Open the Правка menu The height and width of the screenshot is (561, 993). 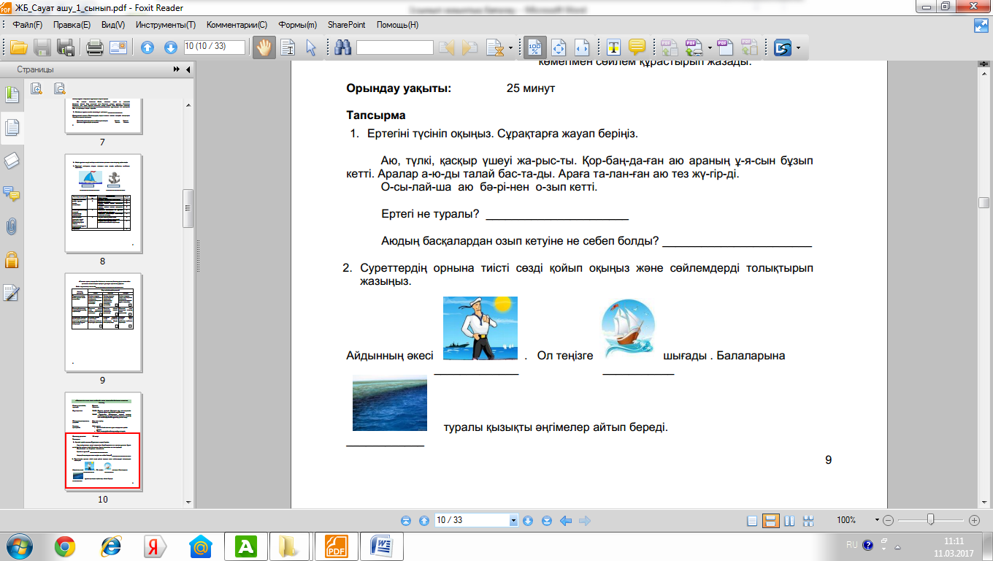tap(72, 25)
